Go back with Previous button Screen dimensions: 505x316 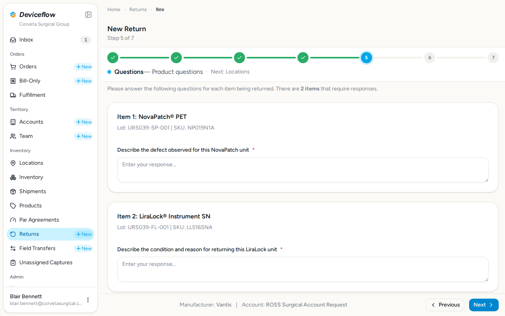[445, 305]
